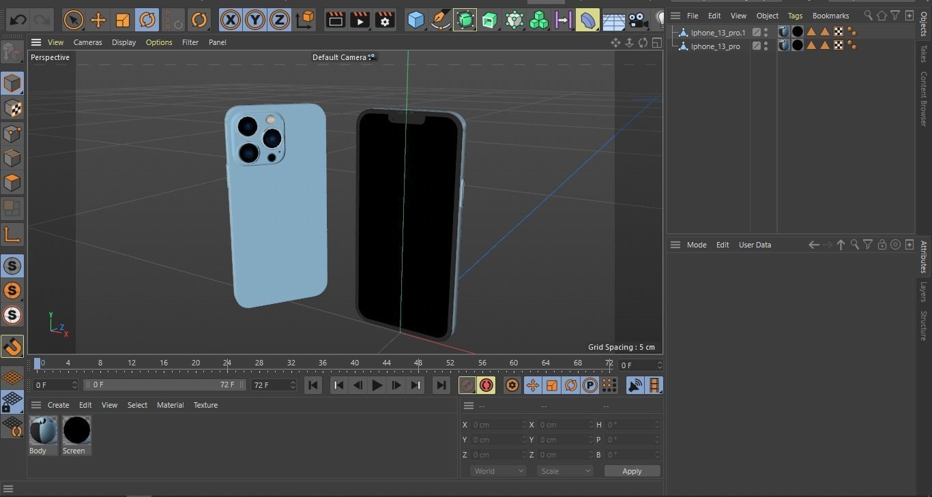932x497 pixels.
Task: Toggle layer checkbox of Iphone_13_pro.1
Action: (756, 32)
